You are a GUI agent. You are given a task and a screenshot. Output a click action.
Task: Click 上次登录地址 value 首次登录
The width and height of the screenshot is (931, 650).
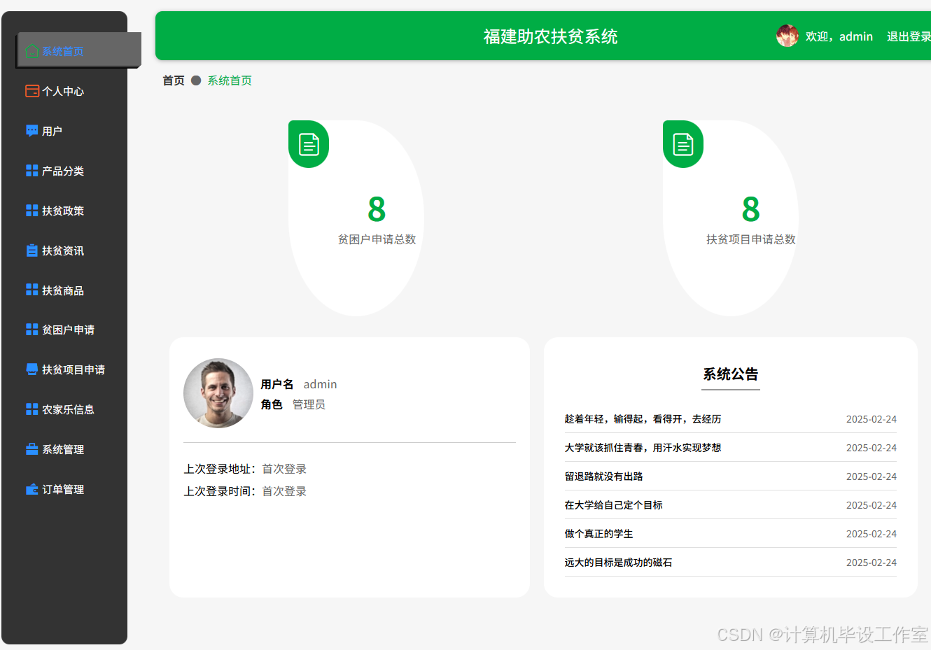[x=284, y=469]
